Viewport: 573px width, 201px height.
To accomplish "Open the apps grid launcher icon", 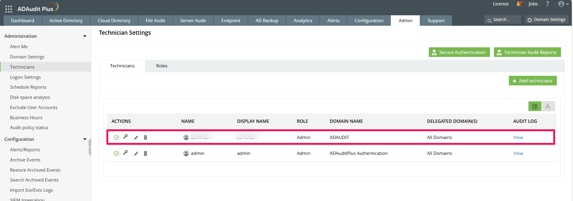I will [x=9, y=9].
